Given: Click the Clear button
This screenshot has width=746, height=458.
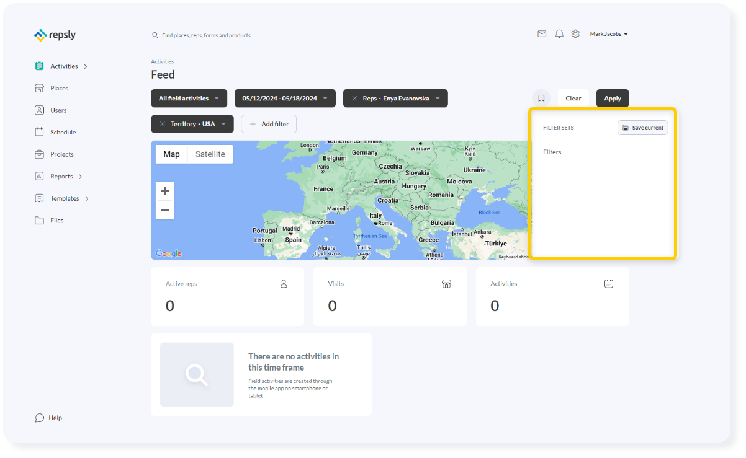Looking at the screenshot, I should pos(573,99).
